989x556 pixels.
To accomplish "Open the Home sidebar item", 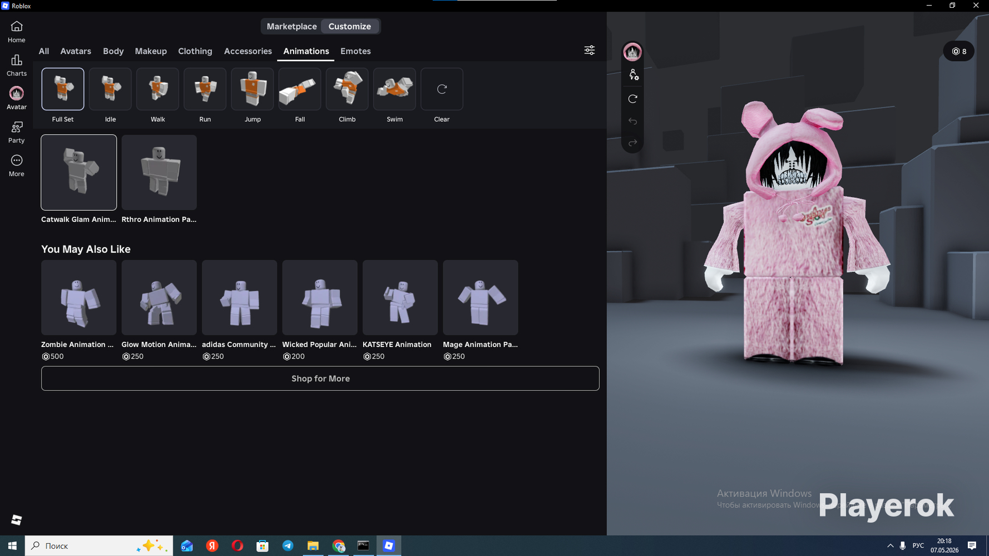I will (16, 32).
